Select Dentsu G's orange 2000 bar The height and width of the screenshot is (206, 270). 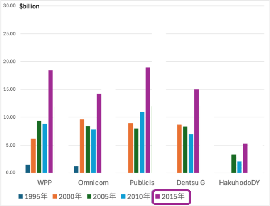click(x=179, y=149)
